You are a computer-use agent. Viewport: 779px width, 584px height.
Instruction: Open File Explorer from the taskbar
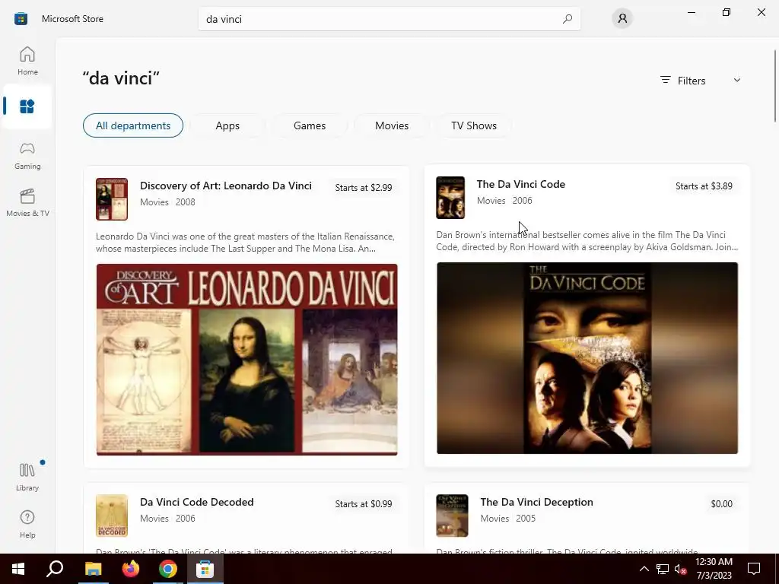pyautogui.click(x=93, y=569)
